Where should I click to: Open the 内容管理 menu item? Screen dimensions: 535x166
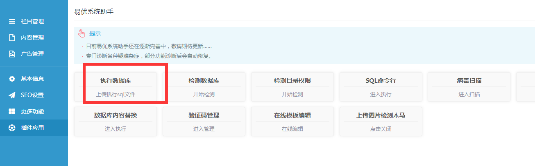32,38
